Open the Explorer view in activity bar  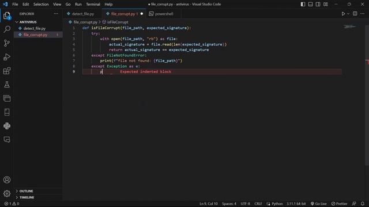(x=7, y=16)
